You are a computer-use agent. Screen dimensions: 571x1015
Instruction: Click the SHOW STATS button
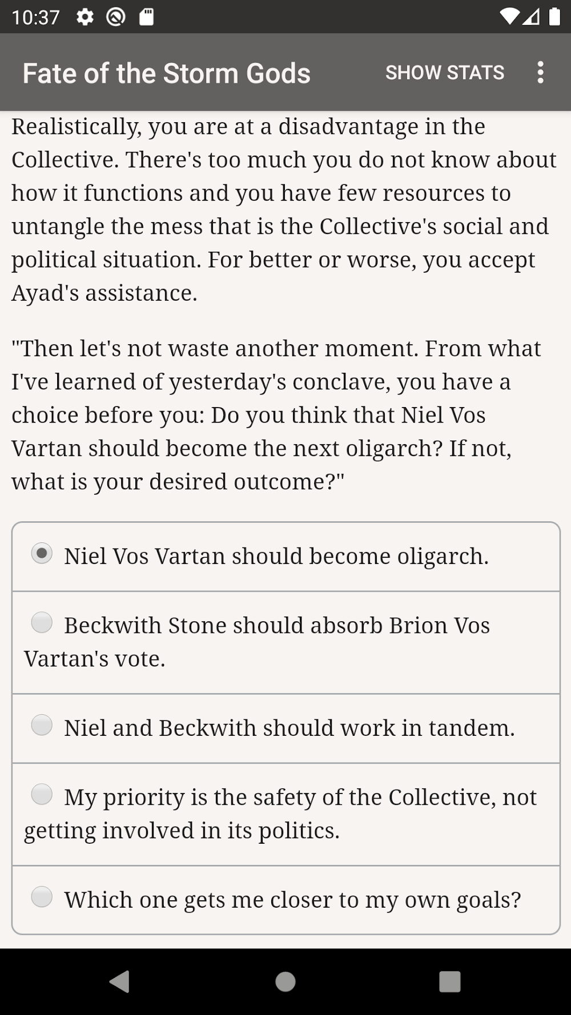coord(445,73)
